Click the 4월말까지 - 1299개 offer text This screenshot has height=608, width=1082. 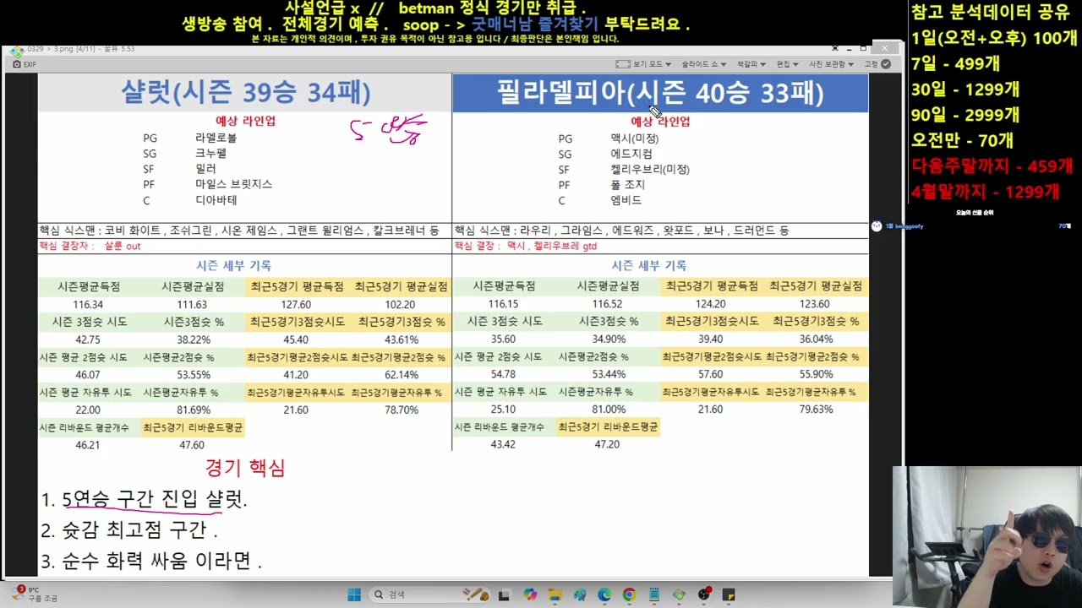(985, 193)
